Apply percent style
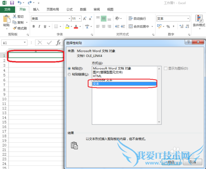206x169 pixels. [168, 26]
